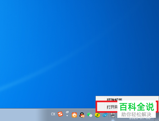Click the network connection tray icon

click(113, 115)
